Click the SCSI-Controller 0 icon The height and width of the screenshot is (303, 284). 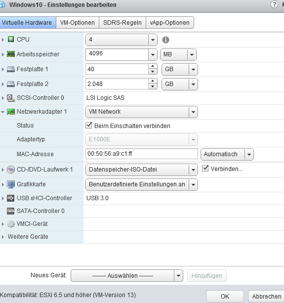pos(11,98)
